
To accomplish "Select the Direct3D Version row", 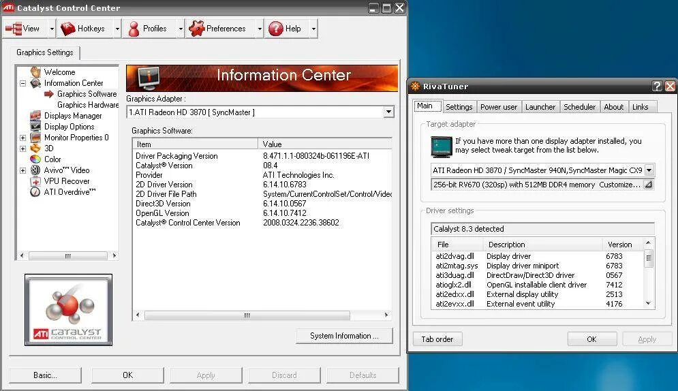I will [x=262, y=204].
